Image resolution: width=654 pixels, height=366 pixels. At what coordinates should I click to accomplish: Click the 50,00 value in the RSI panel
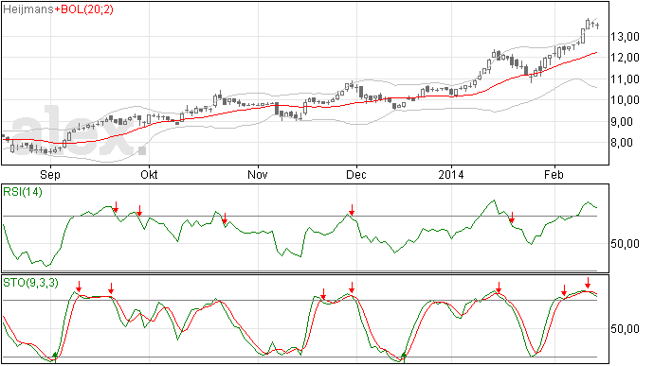pyautogui.click(x=625, y=244)
